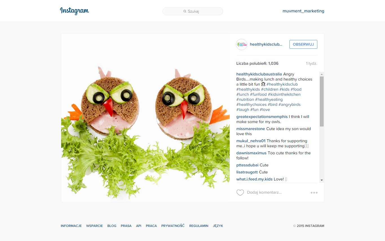Open the three-dots more options menu

(314, 193)
